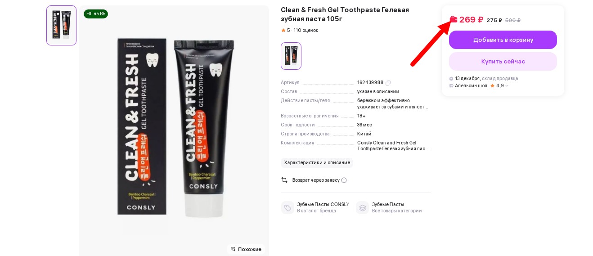Click the wallet icon beside 269 ₽
Screen dimensions: 593x256
[x=454, y=19]
